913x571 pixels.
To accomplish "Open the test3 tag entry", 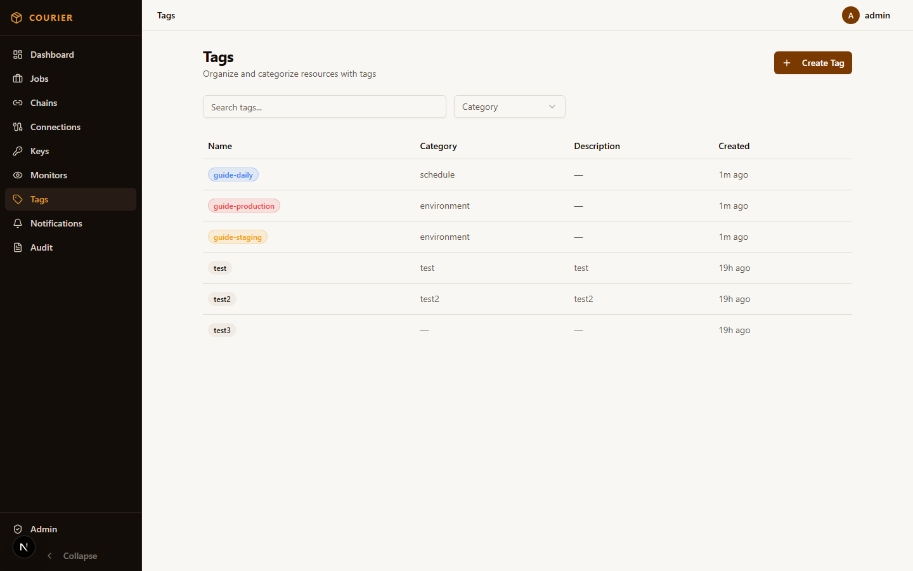I will pos(222,330).
